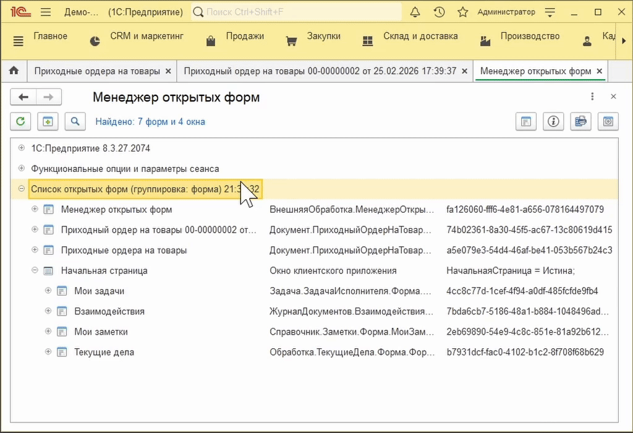Close the form with inner X button
Screen dimensions: 633x433
(x=613, y=96)
